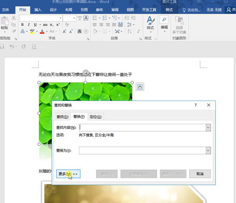Apply multilevel list
Screen dimensions: 236x203
pos(115,18)
